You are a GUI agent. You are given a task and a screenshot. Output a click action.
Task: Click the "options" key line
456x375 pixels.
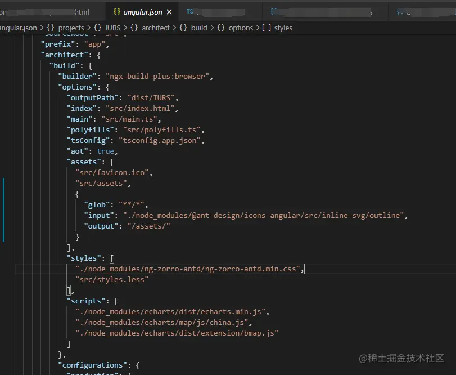84,87
